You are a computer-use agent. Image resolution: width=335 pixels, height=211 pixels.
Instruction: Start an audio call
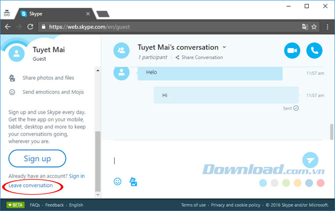[x=314, y=50]
